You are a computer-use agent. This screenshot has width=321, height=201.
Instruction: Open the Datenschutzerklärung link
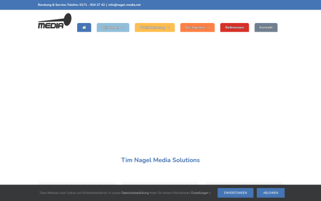point(135,193)
